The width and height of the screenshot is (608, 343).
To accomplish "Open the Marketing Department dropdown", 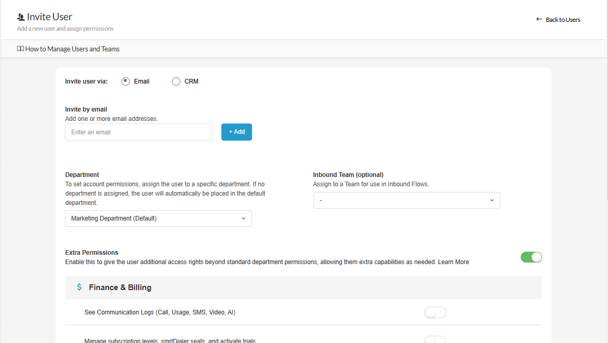I will pyautogui.click(x=158, y=218).
